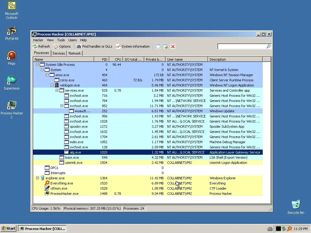Click the Everything tray icon in taskbar
311x233 pixels.
tap(289, 229)
